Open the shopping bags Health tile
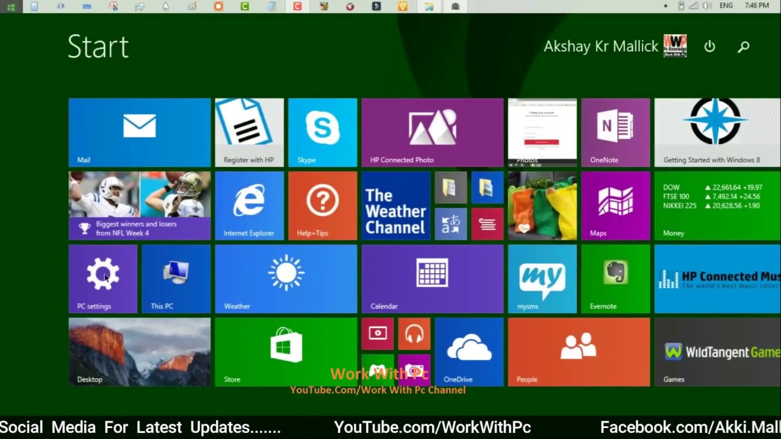This screenshot has height=439, width=781. coord(542,205)
